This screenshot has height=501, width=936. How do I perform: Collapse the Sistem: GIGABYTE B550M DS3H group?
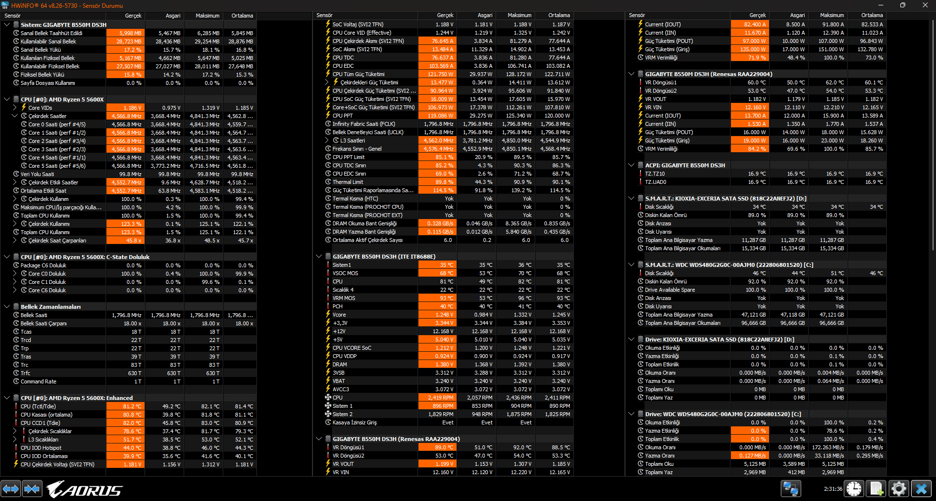click(x=7, y=24)
